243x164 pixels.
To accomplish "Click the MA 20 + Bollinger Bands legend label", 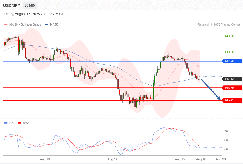I will click(x=25, y=24).
